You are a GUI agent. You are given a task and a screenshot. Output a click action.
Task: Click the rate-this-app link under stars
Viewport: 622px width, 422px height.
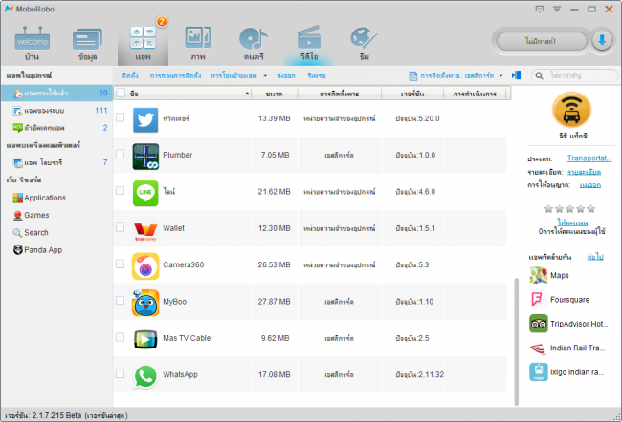tap(572, 222)
